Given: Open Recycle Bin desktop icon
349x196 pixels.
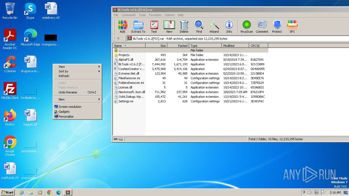Looking at the screenshot, I should tap(10, 11).
